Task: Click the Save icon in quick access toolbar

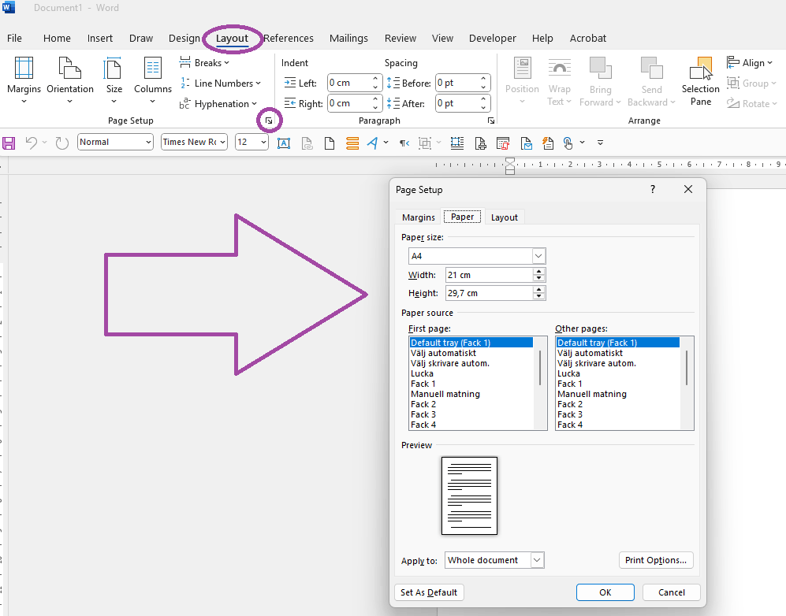Action: click(x=9, y=143)
